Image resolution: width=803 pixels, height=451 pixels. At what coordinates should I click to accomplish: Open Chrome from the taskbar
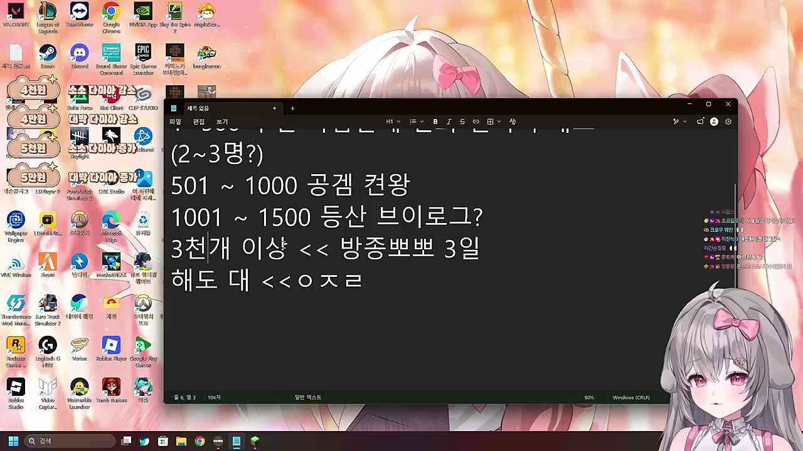(199, 441)
